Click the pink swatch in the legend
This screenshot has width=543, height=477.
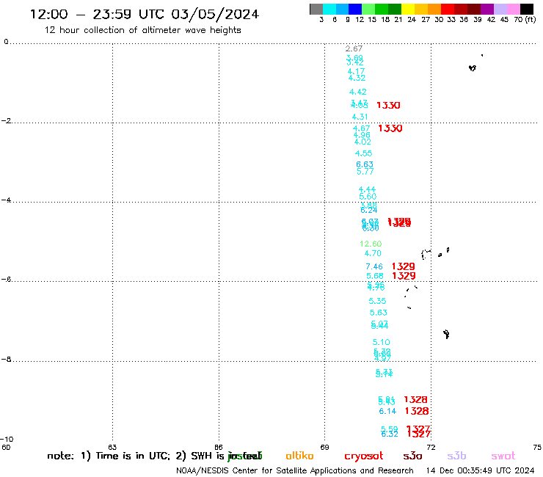514,9
